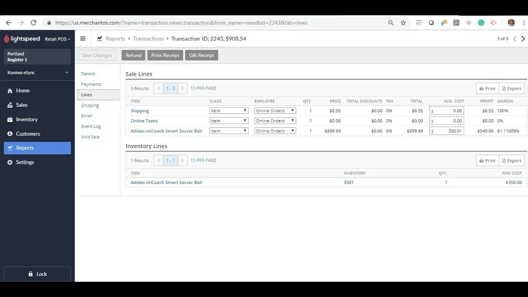Open the Grammarly extension icon
Viewport: 528px width, 297px height.
pyautogui.click(x=481, y=23)
